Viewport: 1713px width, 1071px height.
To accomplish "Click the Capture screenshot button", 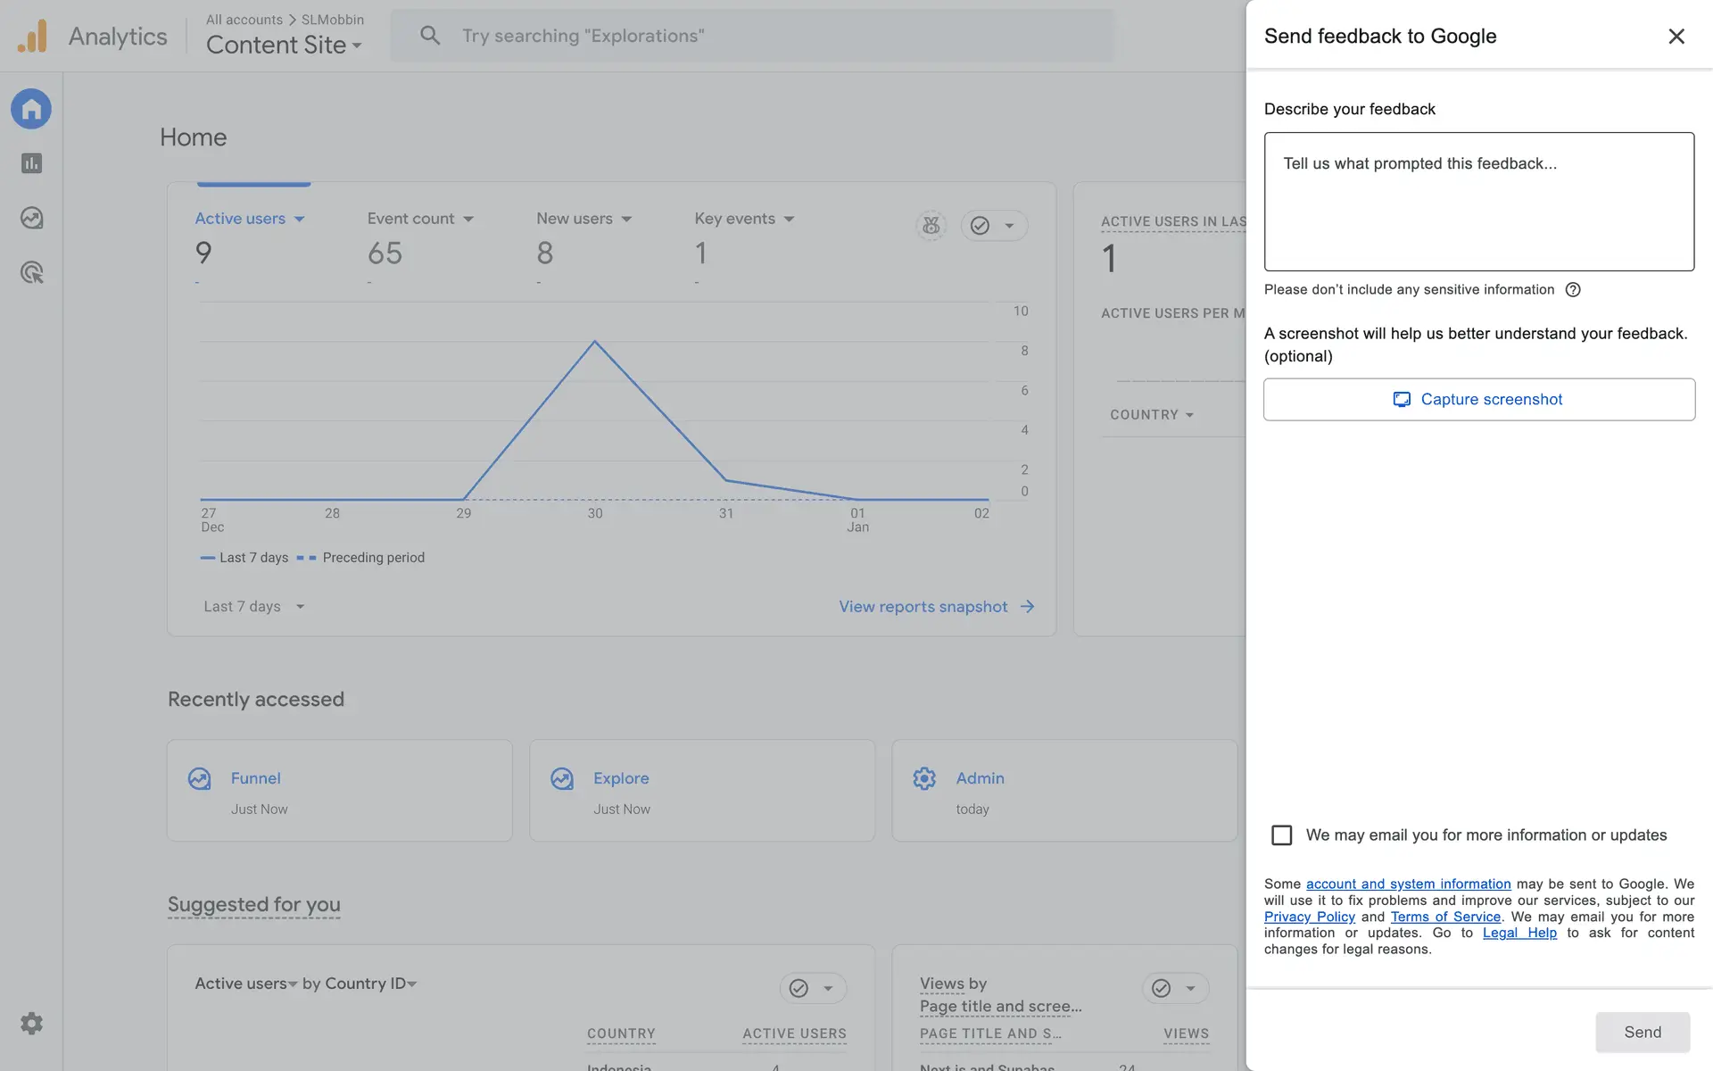I will click(1478, 399).
